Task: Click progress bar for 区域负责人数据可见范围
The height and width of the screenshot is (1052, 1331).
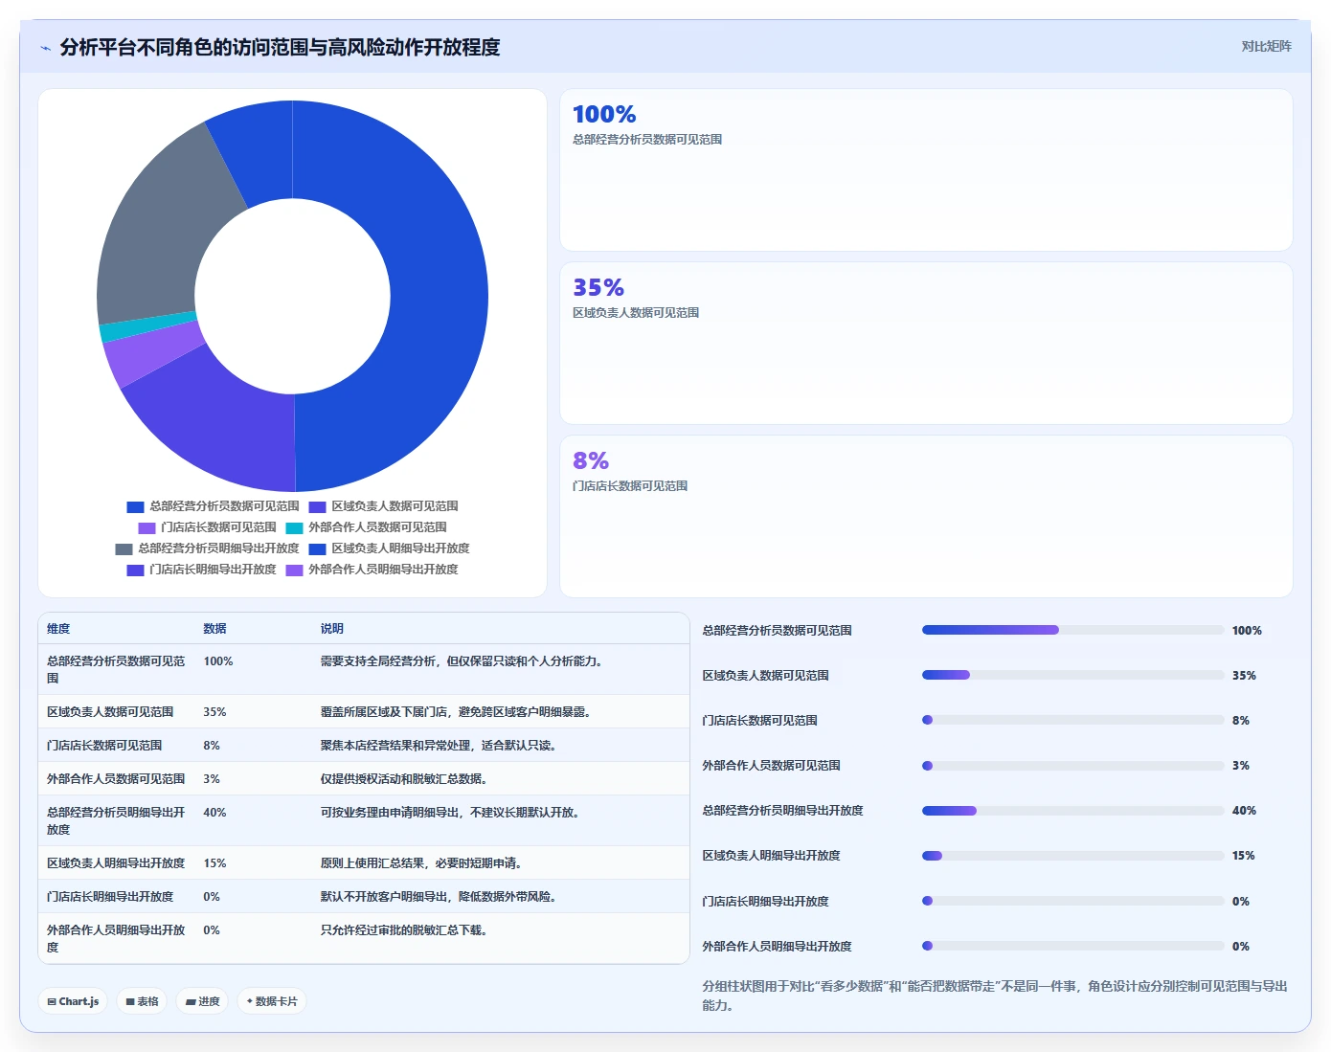Action: tap(1072, 675)
